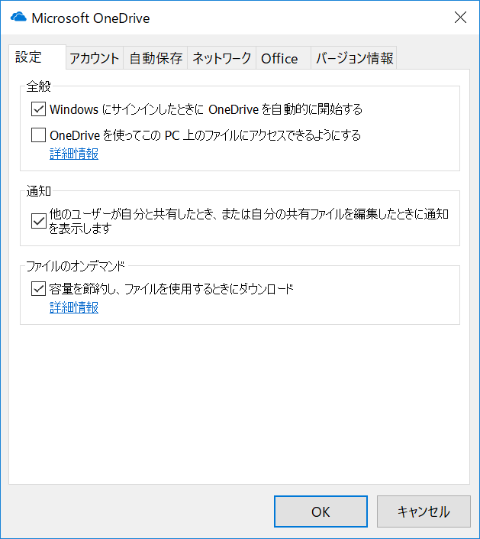Click the 全般 group heading
The width and height of the screenshot is (480, 539).
coord(39,86)
